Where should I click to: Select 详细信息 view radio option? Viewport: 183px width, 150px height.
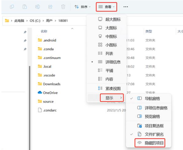pos(107,62)
